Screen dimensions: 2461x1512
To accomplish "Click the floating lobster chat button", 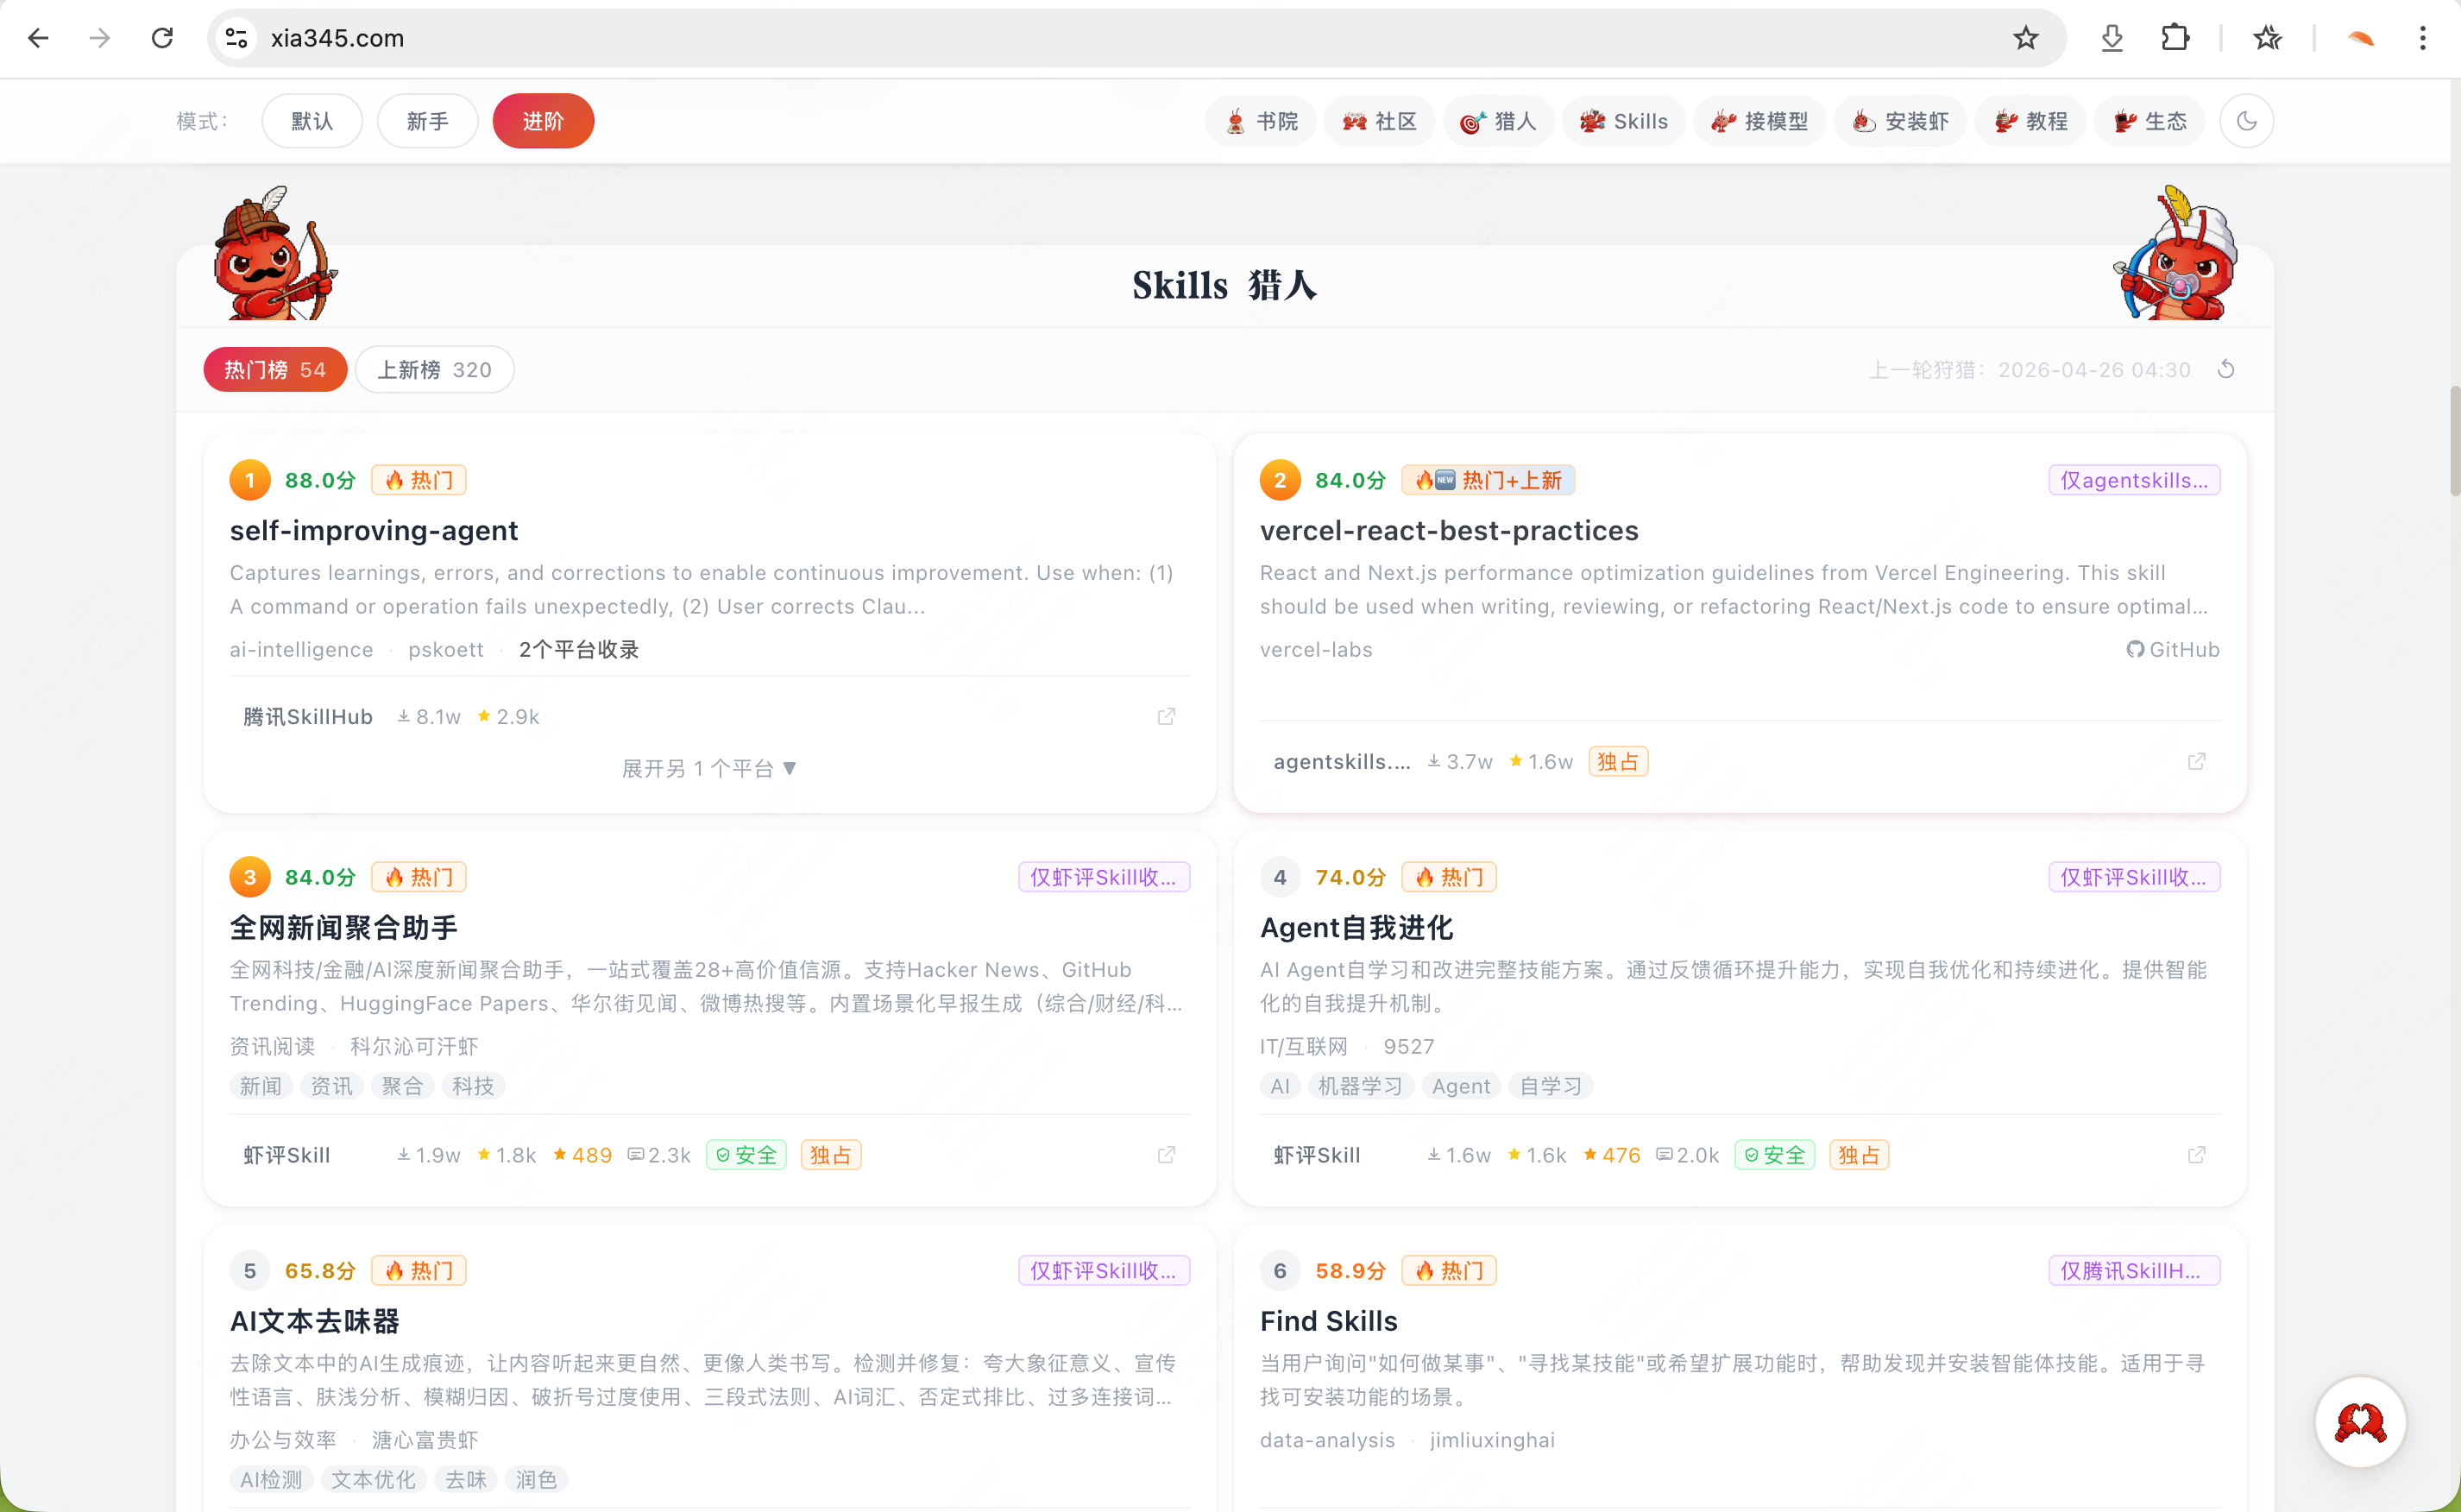I will [2360, 1421].
